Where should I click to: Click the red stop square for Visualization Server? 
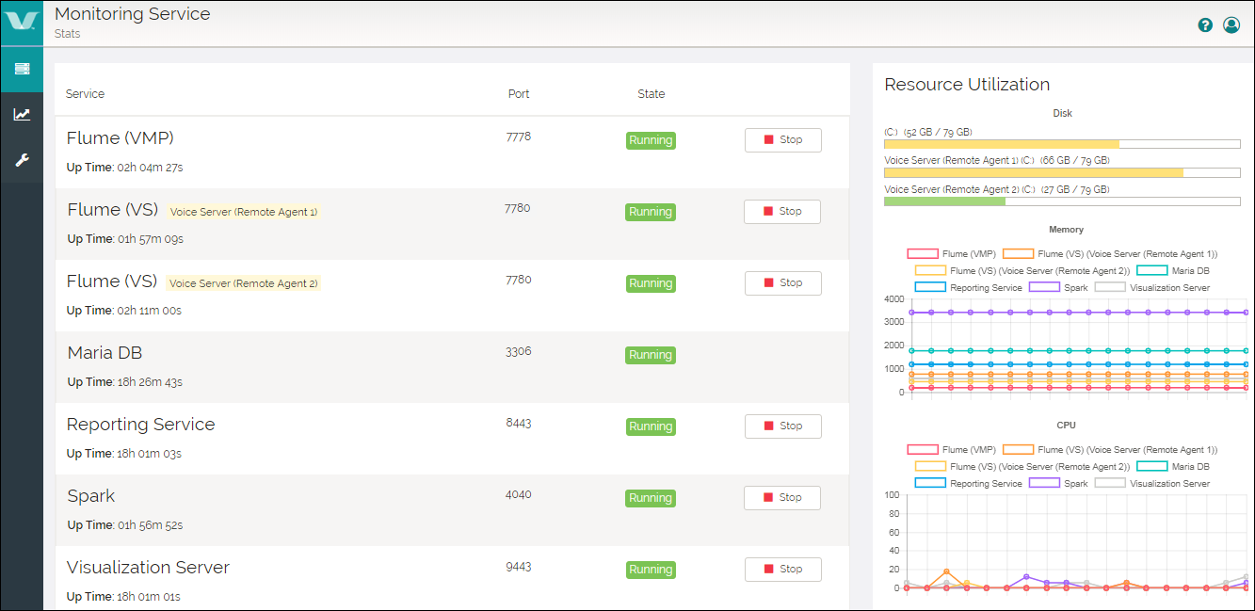(769, 569)
